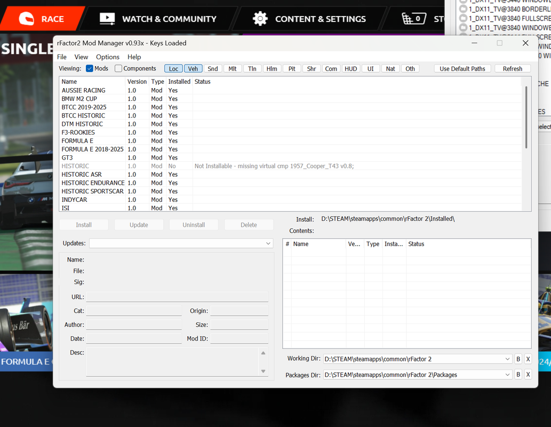Click the Update button
This screenshot has height=427, width=551.
coord(139,225)
